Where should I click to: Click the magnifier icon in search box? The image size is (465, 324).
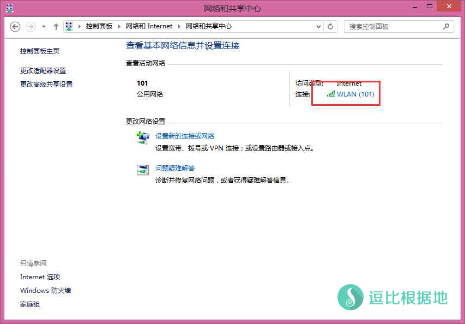[446, 26]
